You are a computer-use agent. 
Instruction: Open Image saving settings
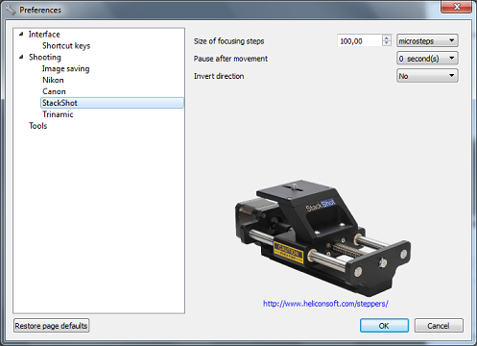[66, 68]
